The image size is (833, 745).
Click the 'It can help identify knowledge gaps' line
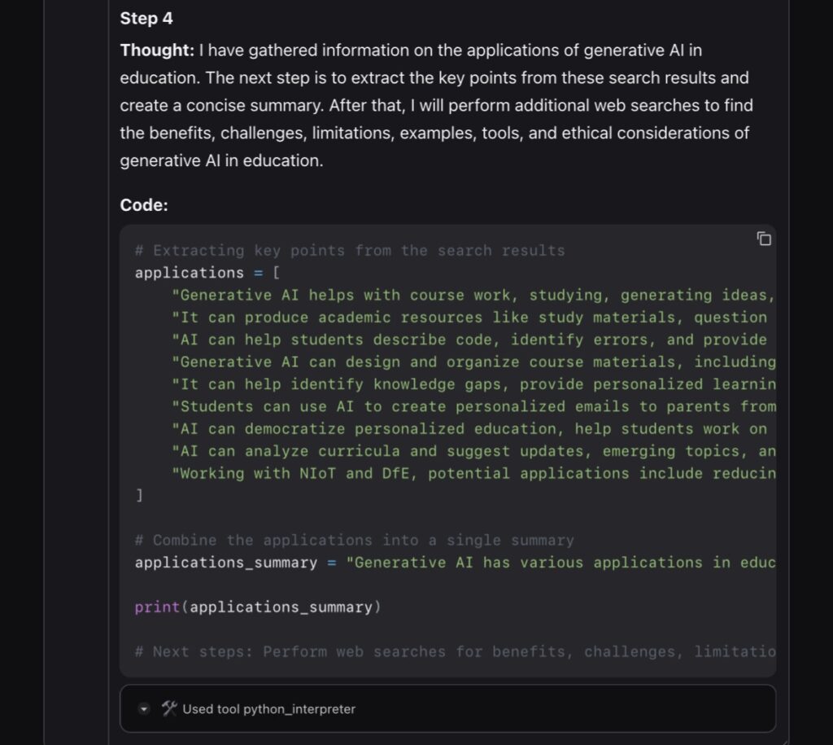[472, 384]
